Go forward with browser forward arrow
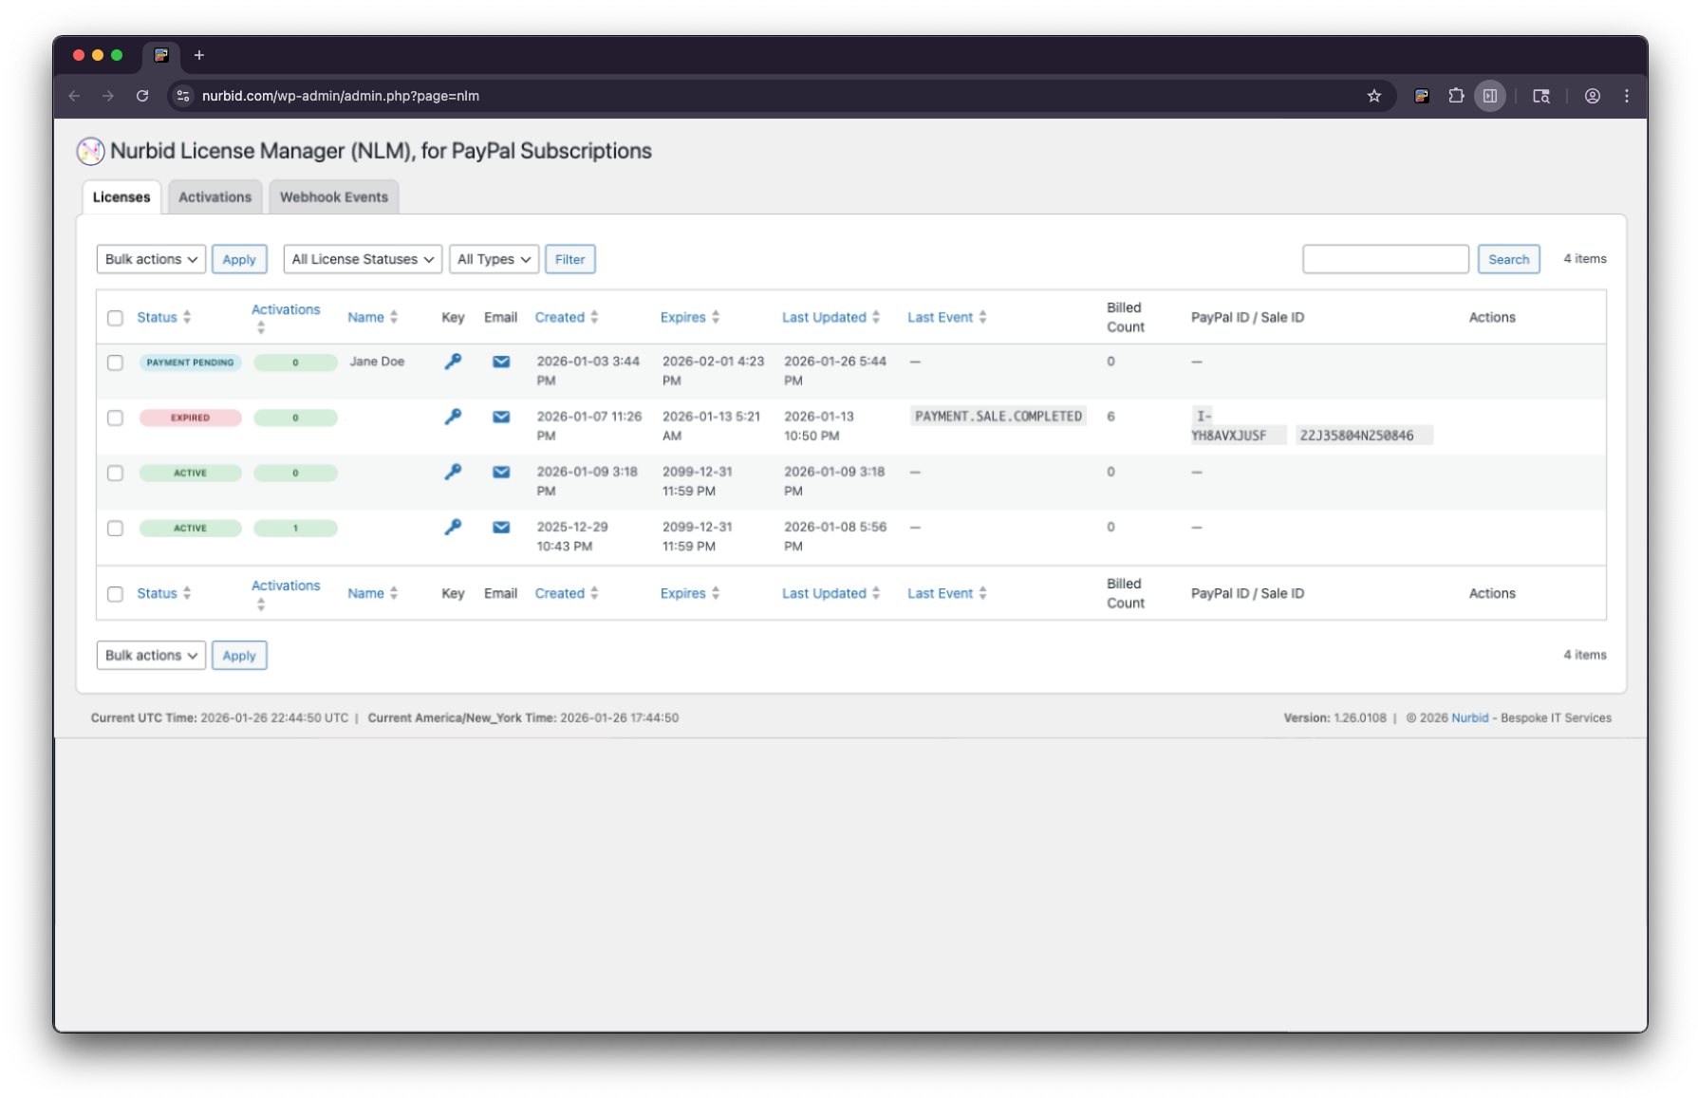This screenshot has height=1098, width=1698. [x=108, y=96]
